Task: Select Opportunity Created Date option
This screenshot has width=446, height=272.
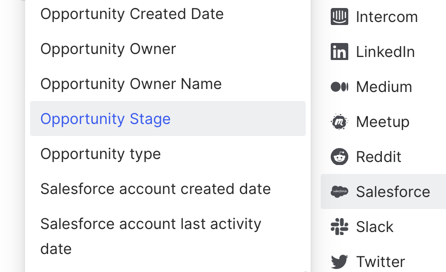Action: click(132, 14)
